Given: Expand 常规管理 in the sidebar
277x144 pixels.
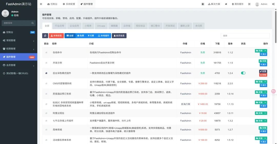Looking at the screenshot, I should click(x=18, y=40).
